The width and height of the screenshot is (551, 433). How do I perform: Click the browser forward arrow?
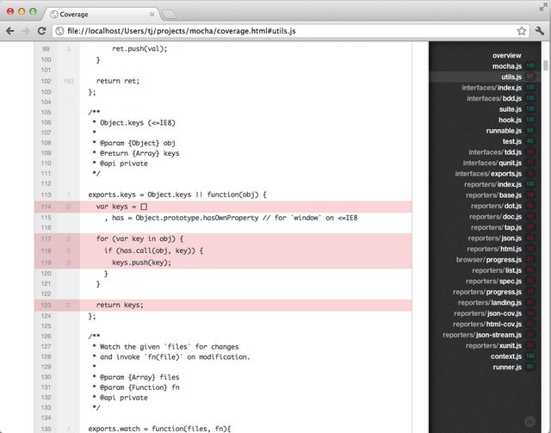point(27,31)
